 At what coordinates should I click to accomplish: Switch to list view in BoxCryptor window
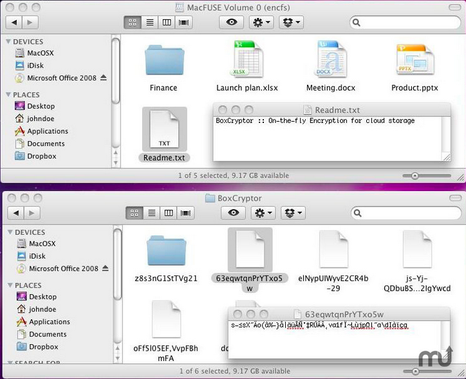(151, 213)
